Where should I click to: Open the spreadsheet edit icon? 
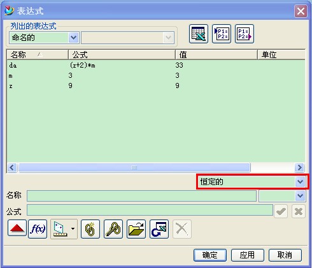tap(199, 34)
